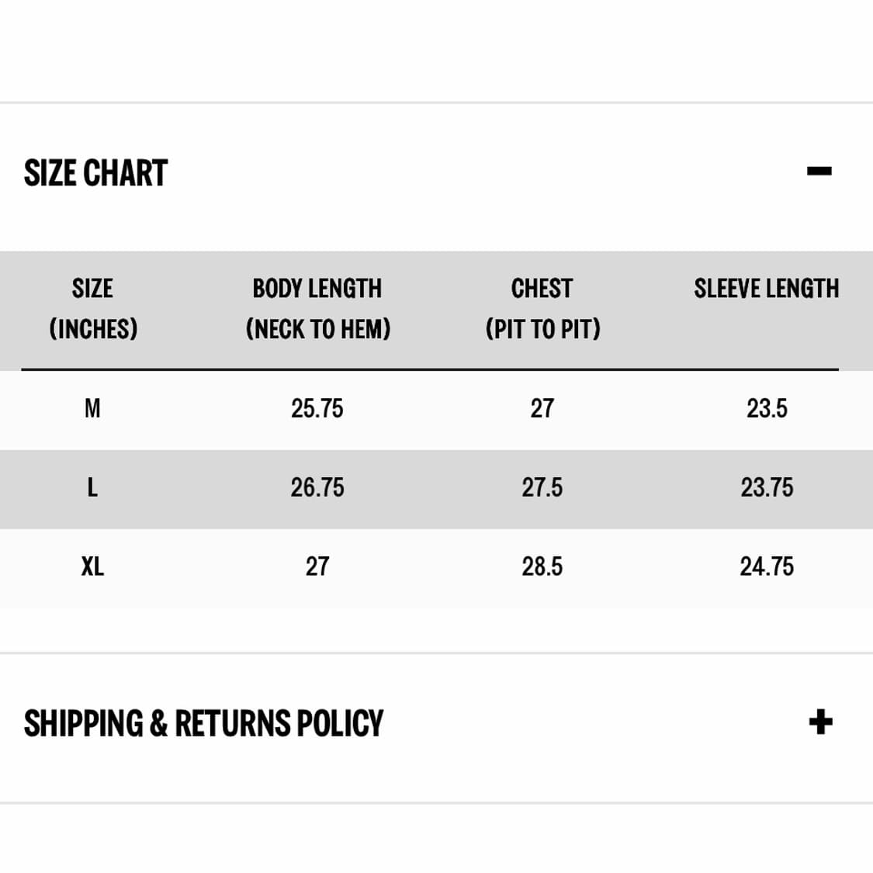The width and height of the screenshot is (873, 873).
Task: Select the 26.75 body length cell
Action: [x=317, y=487]
